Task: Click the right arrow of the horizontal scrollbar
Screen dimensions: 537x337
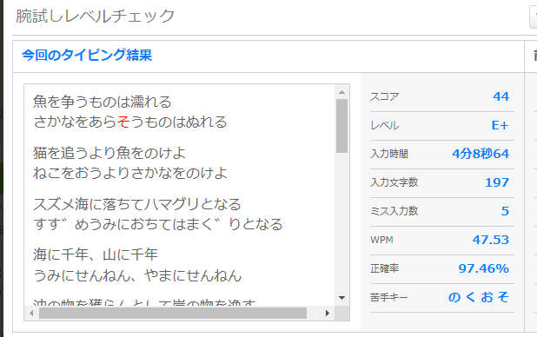Action: point(328,313)
